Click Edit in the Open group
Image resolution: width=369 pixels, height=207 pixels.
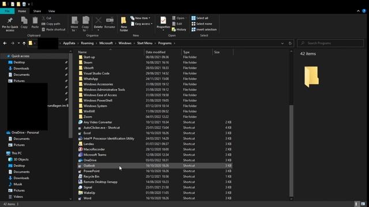[x=177, y=24]
